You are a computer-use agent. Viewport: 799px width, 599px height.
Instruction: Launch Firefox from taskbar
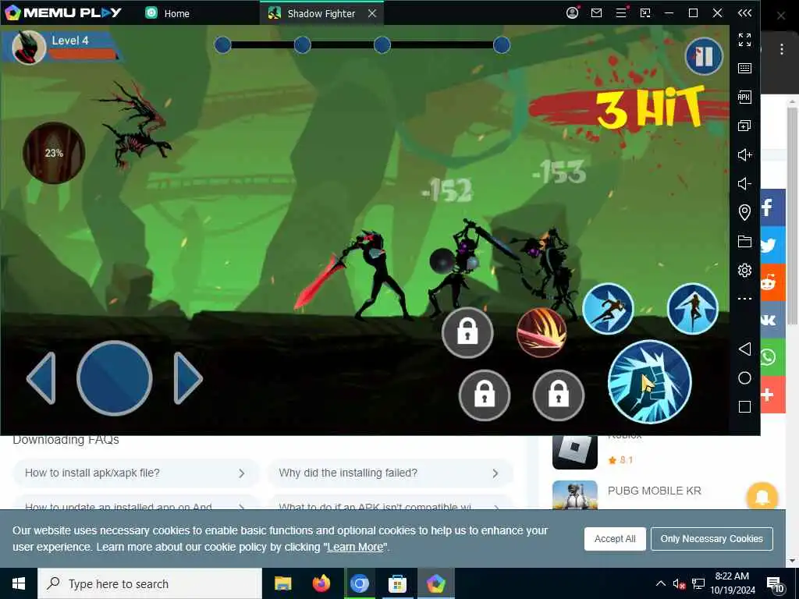coord(321,583)
